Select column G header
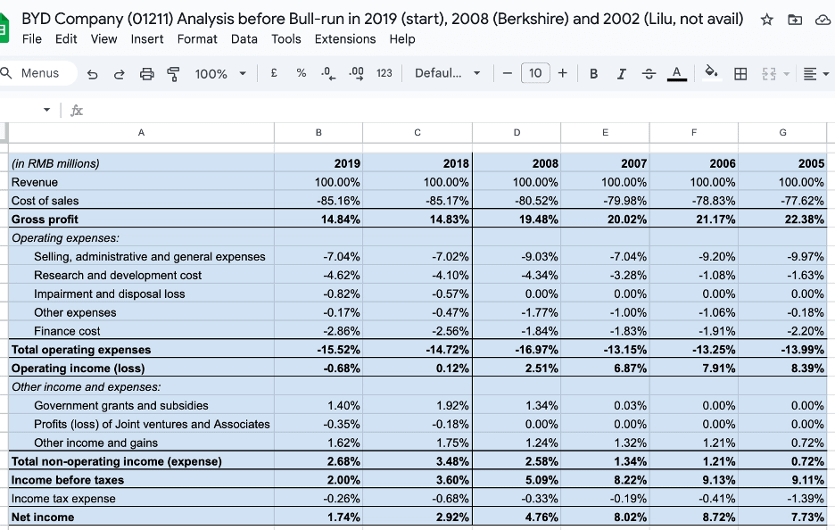 tap(782, 133)
